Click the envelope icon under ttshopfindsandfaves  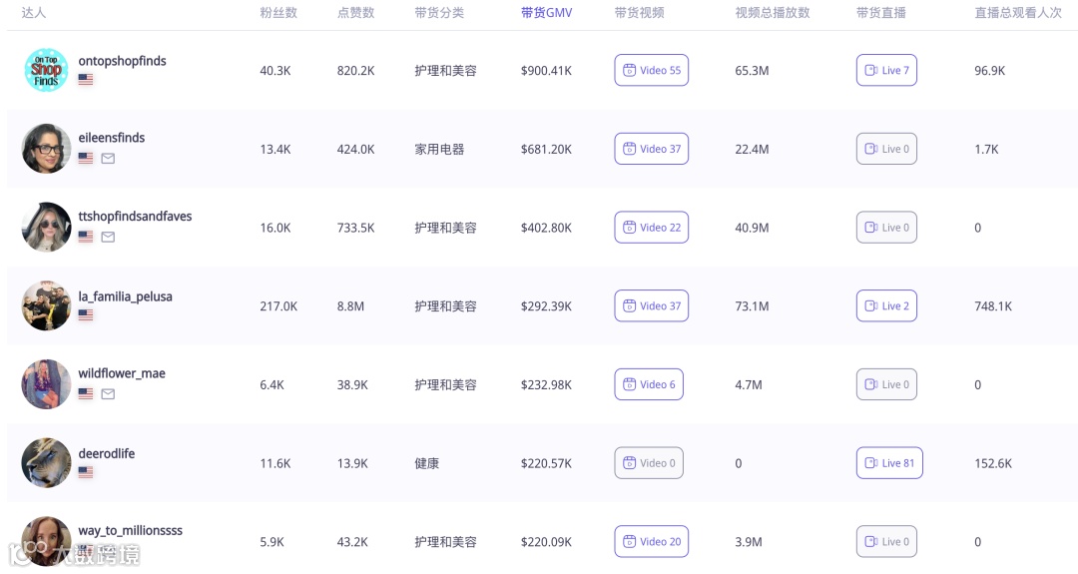coord(108,238)
